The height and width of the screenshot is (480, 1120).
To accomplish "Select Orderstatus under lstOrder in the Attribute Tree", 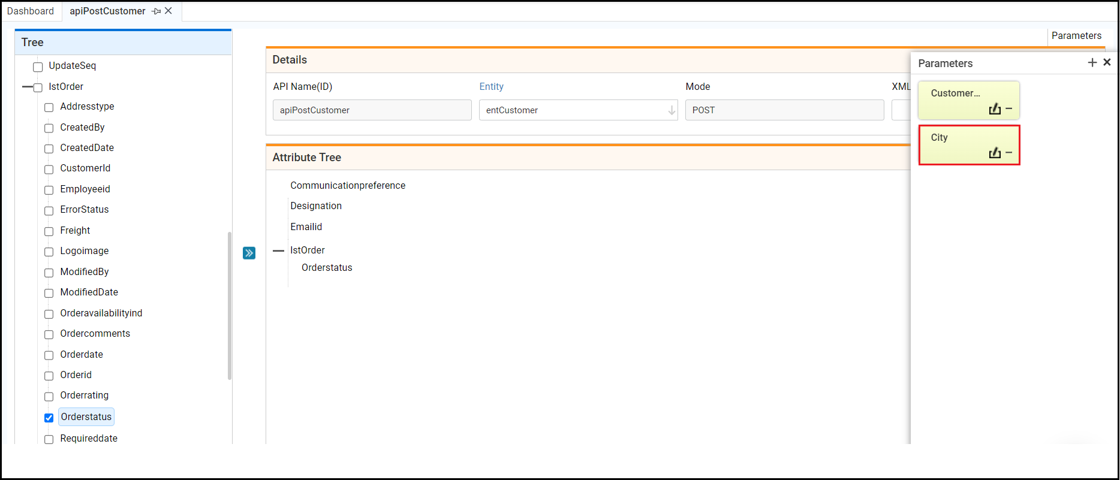I will point(327,268).
